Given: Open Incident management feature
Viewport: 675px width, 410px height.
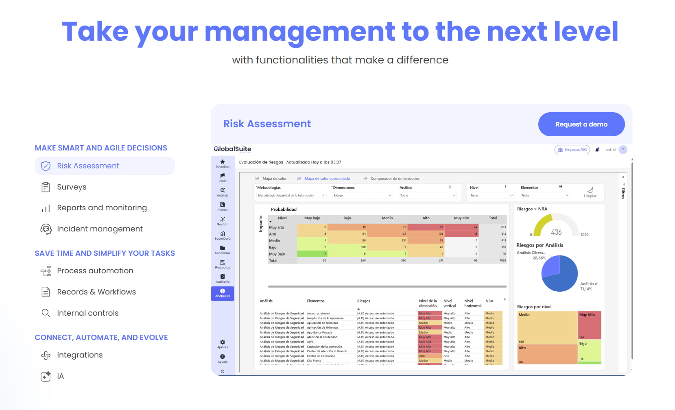Looking at the screenshot, I should tap(100, 229).
